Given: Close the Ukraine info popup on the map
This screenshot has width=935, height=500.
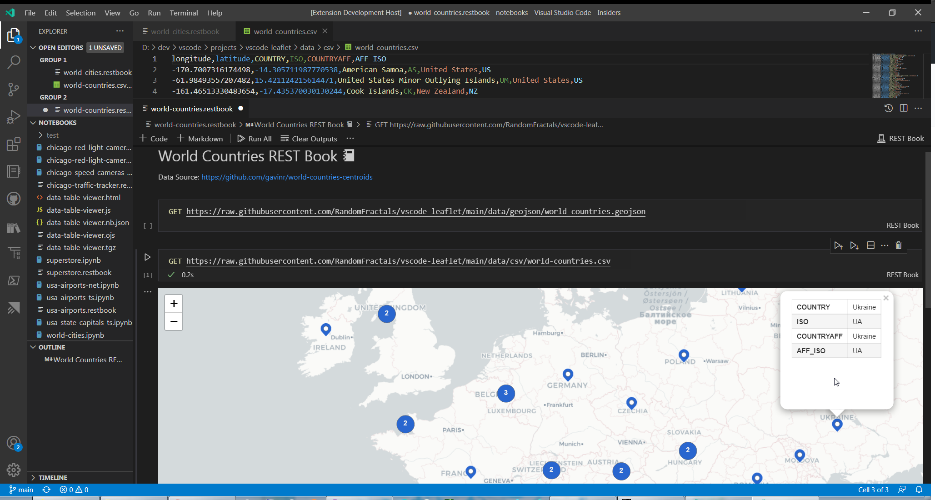Looking at the screenshot, I should coord(885,298).
